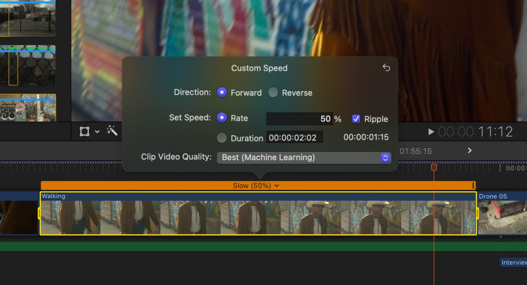Open the magic wand enhancements tool
The height and width of the screenshot is (285, 527).
(x=112, y=131)
